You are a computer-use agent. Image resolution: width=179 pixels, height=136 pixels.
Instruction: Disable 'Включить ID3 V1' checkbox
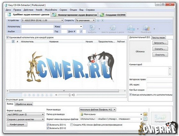[x=48, y=124]
